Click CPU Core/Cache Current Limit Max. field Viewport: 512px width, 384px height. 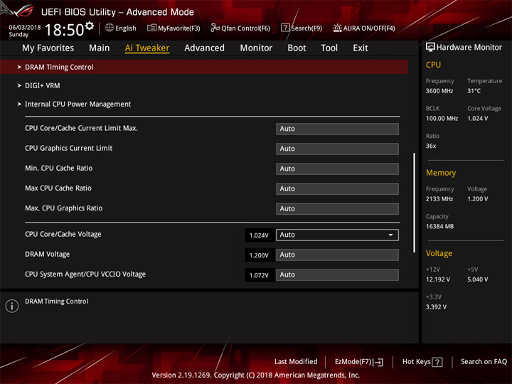(337, 129)
